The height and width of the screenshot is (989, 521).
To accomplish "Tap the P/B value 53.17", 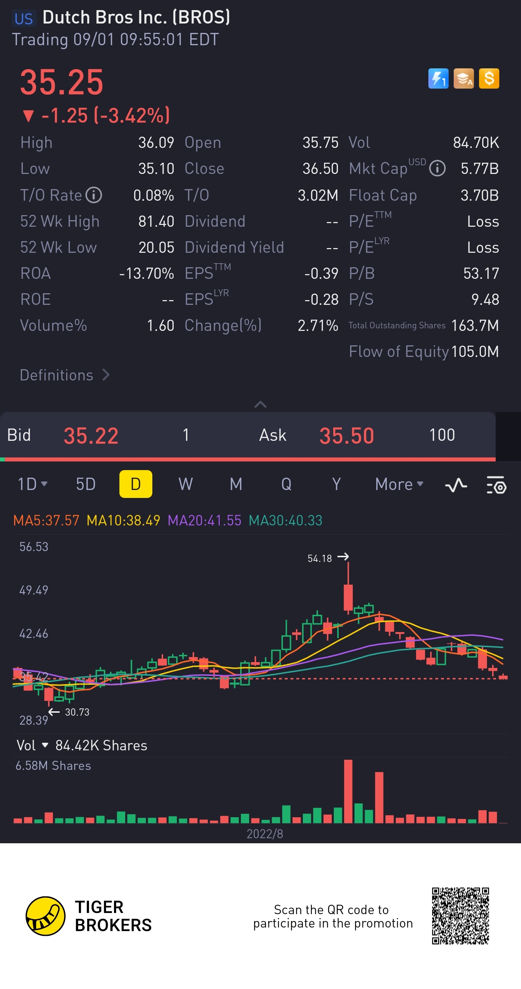I will tap(481, 274).
